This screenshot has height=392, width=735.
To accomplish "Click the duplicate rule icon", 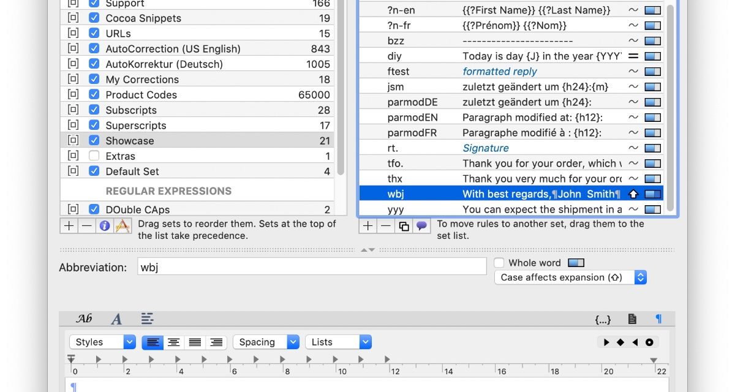I will tap(404, 226).
